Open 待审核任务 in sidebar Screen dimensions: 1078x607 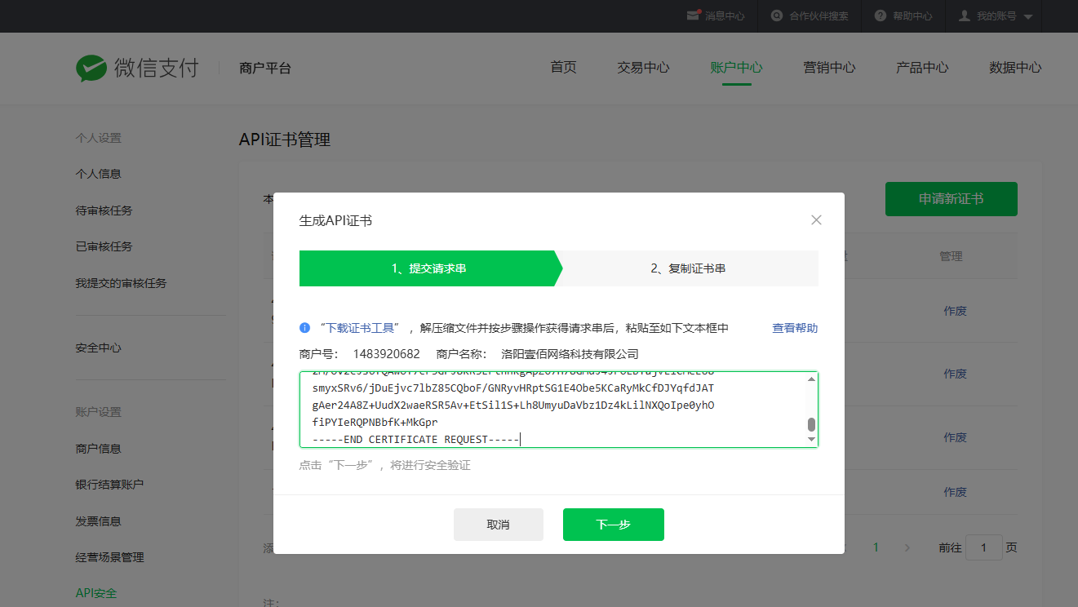(x=104, y=210)
